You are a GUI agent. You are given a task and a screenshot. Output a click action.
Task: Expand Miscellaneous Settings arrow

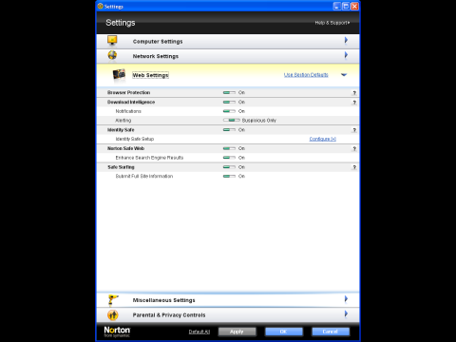[346, 299]
